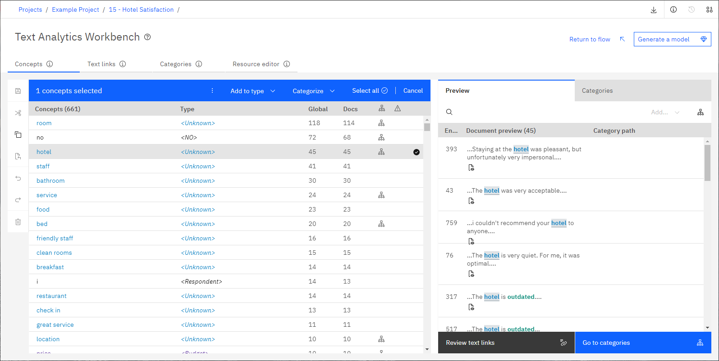Click the undo arrow icon in left toolbar
The width and height of the screenshot is (719, 361).
click(18, 178)
